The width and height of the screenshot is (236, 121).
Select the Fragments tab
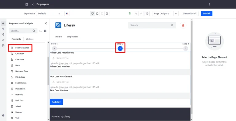pyautogui.click(x=16, y=39)
